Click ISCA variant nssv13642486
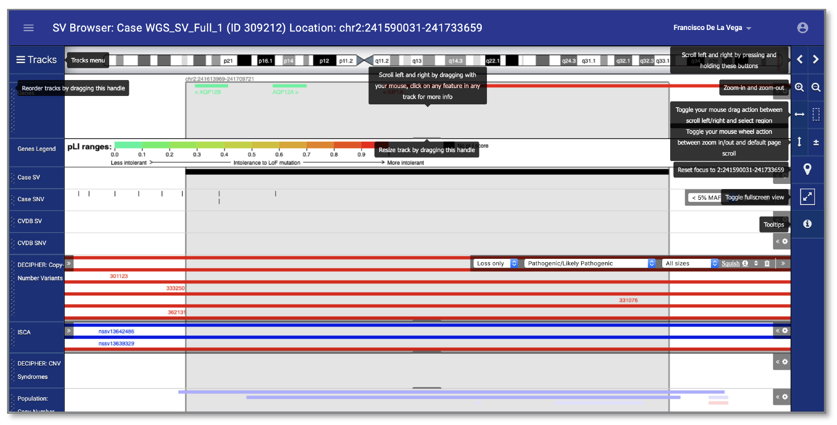Image resolution: width=837 pixels, height=425 pixels. 116,331
